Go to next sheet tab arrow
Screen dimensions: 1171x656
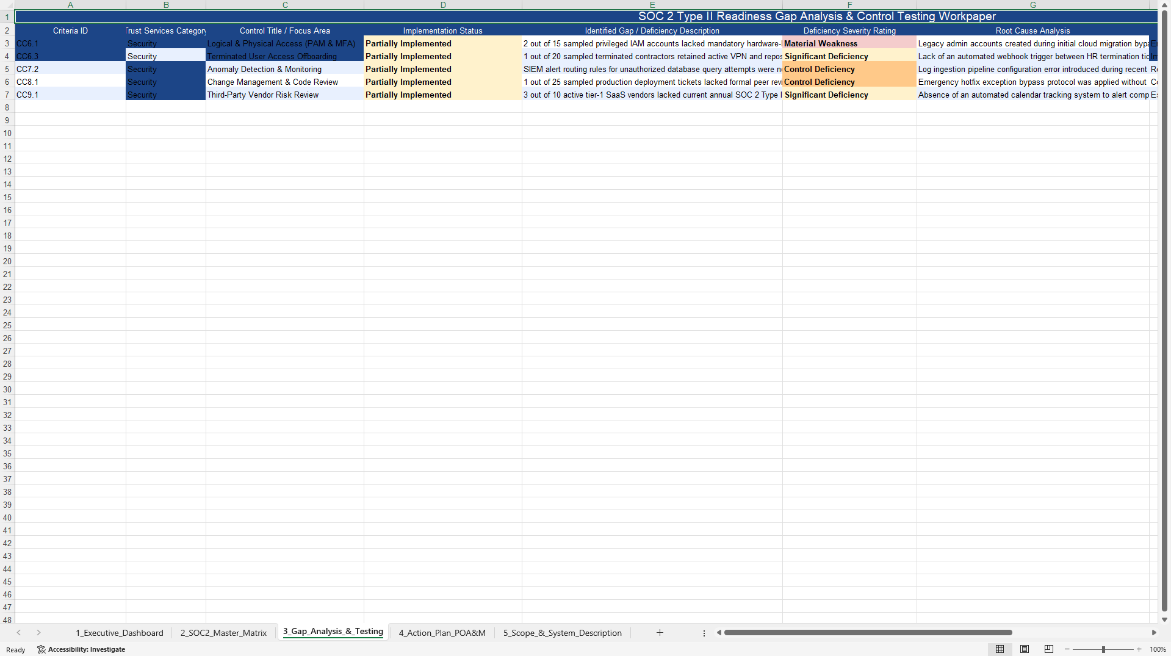click(x=38, y=633)
